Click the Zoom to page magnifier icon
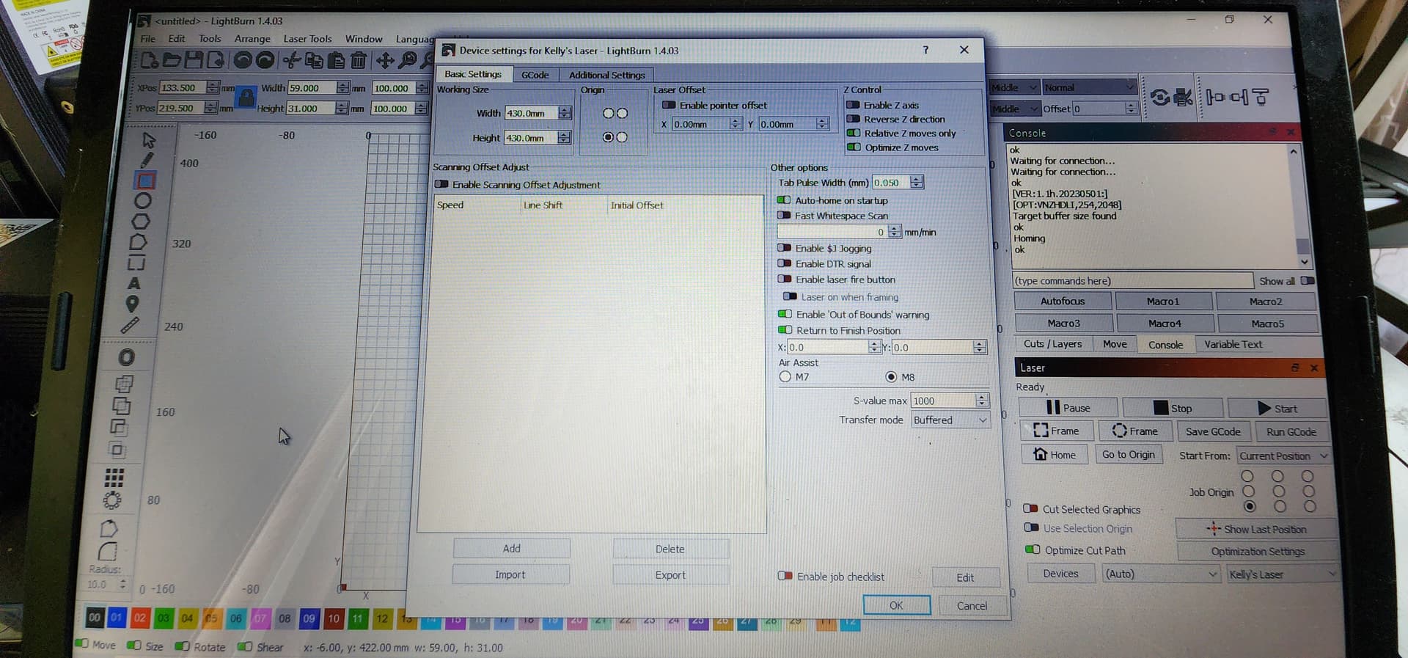This screenshot has height=658, width=1408. point(408,60)
